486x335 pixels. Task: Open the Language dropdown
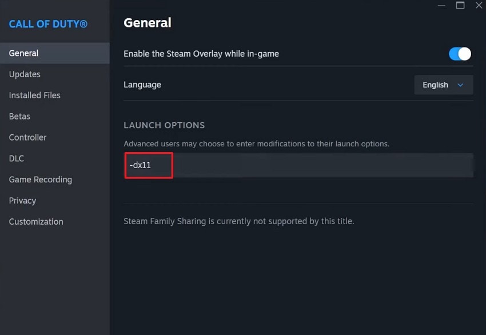point(443,85)
